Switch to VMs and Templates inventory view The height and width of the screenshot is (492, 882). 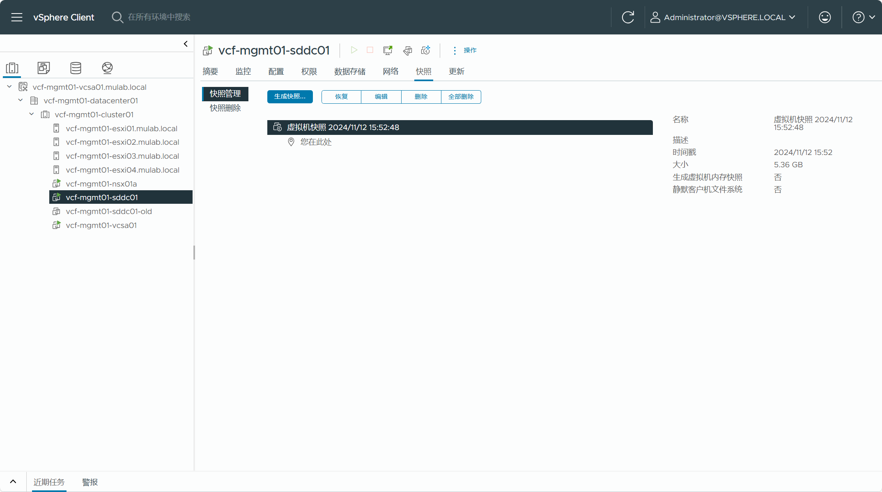[x=44, y=68]
